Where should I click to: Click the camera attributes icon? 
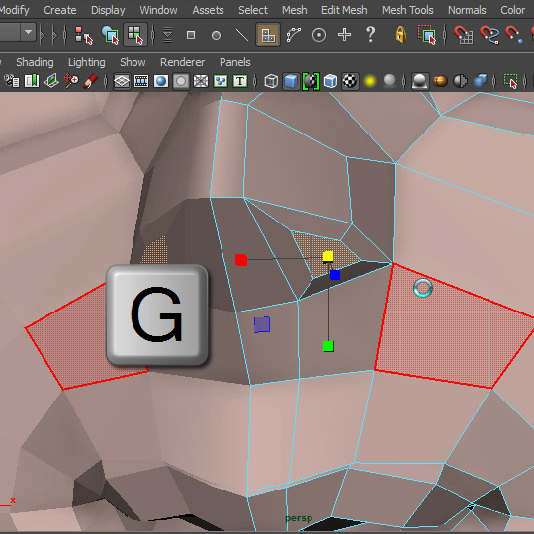pyautogui.click(x=12, y=81)
